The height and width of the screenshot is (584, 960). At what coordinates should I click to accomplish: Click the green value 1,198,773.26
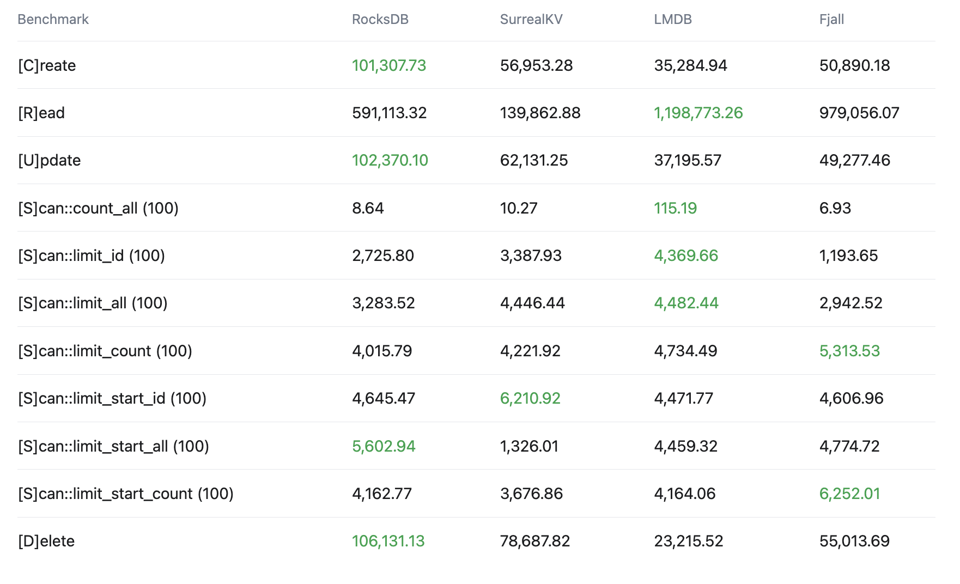[698, 113]
